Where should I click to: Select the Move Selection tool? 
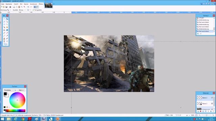[7, 22]
